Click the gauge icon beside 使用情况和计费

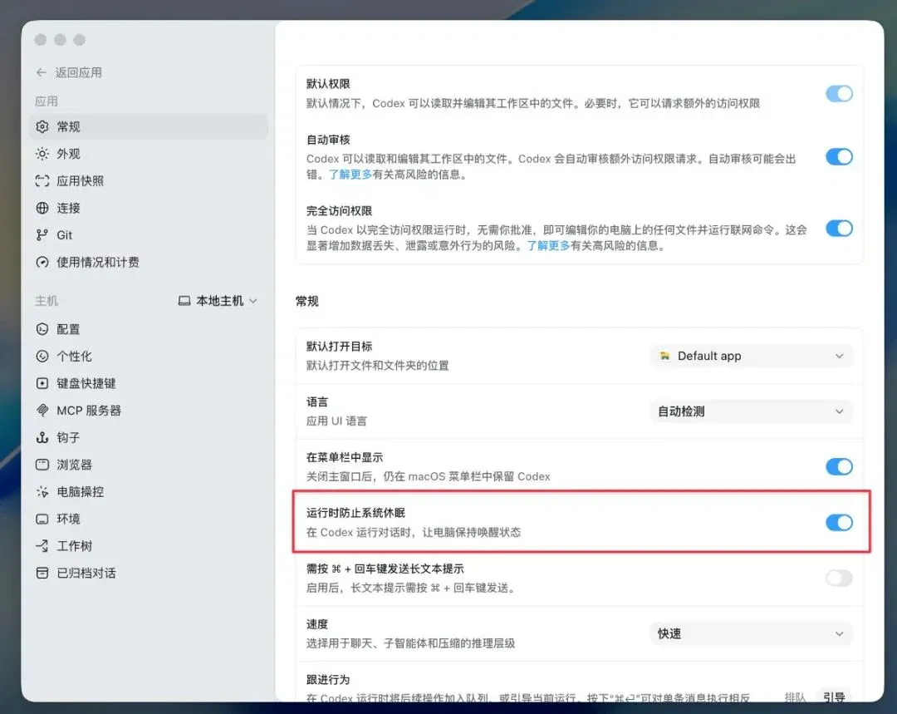coord(42,262)
